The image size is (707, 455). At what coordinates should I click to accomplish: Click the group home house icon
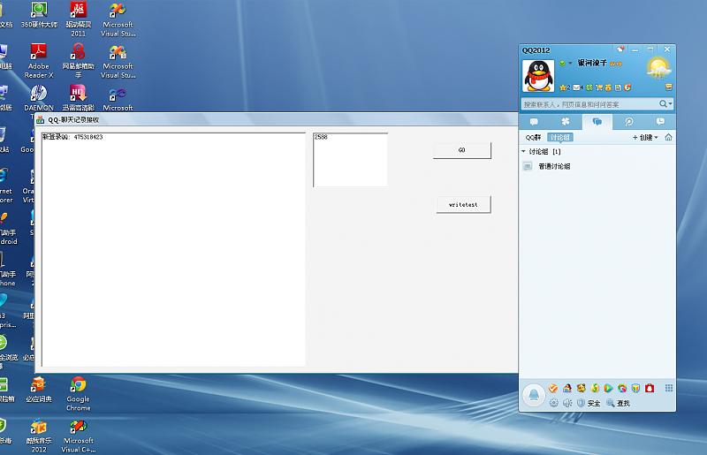(668, 137)
